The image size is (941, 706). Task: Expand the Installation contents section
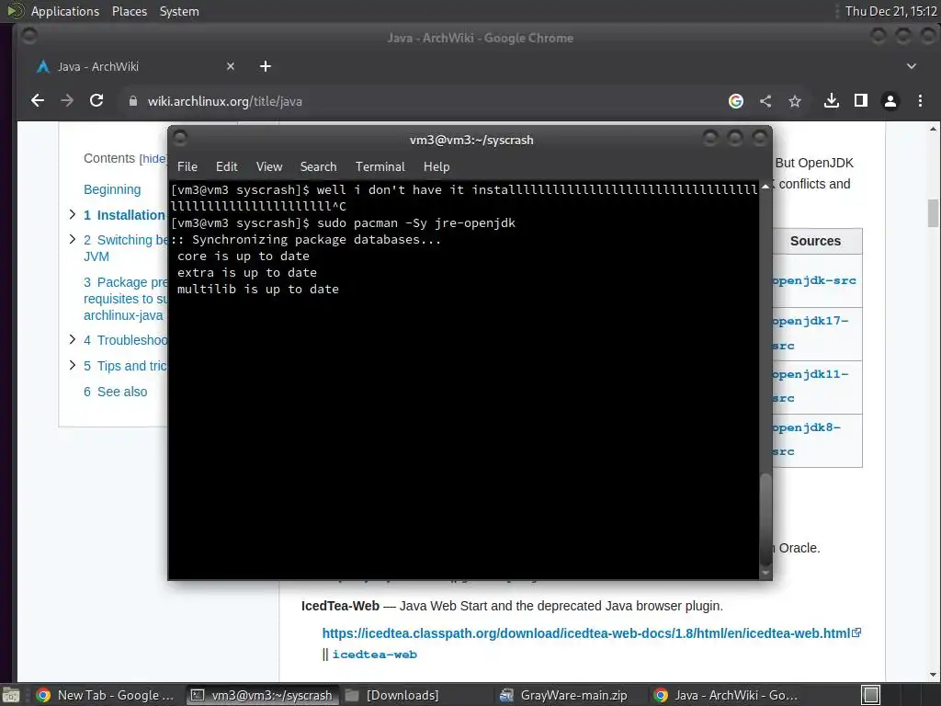coord(72,214)
